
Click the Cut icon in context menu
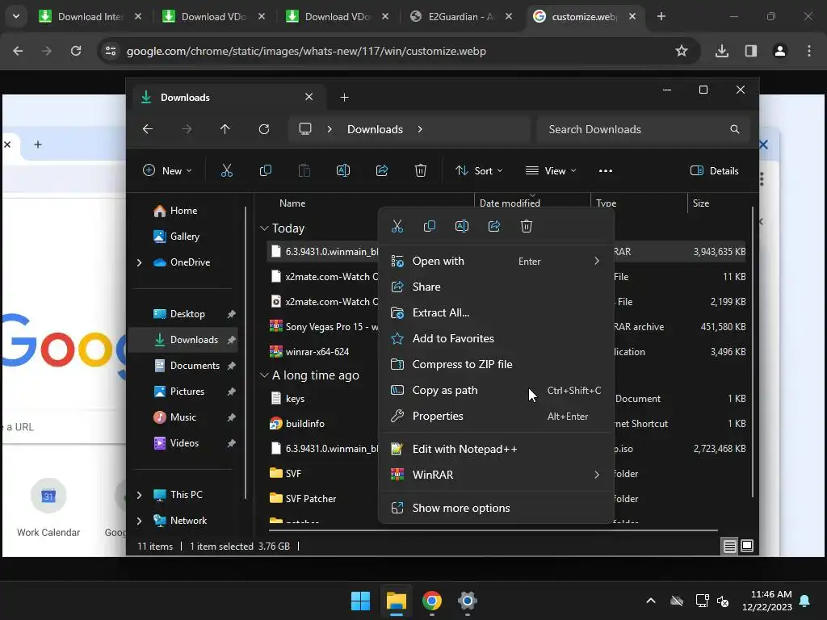397,226
